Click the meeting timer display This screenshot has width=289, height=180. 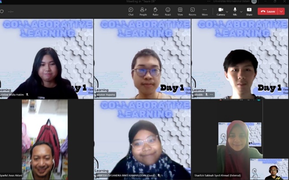(x=11, y=12)
